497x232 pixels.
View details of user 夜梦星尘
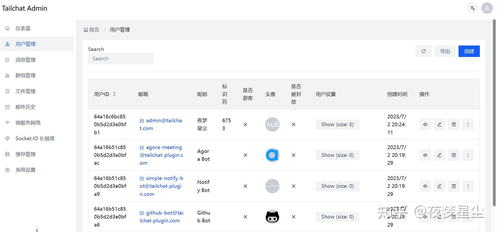pyautogui.click(x=425, y=124)
